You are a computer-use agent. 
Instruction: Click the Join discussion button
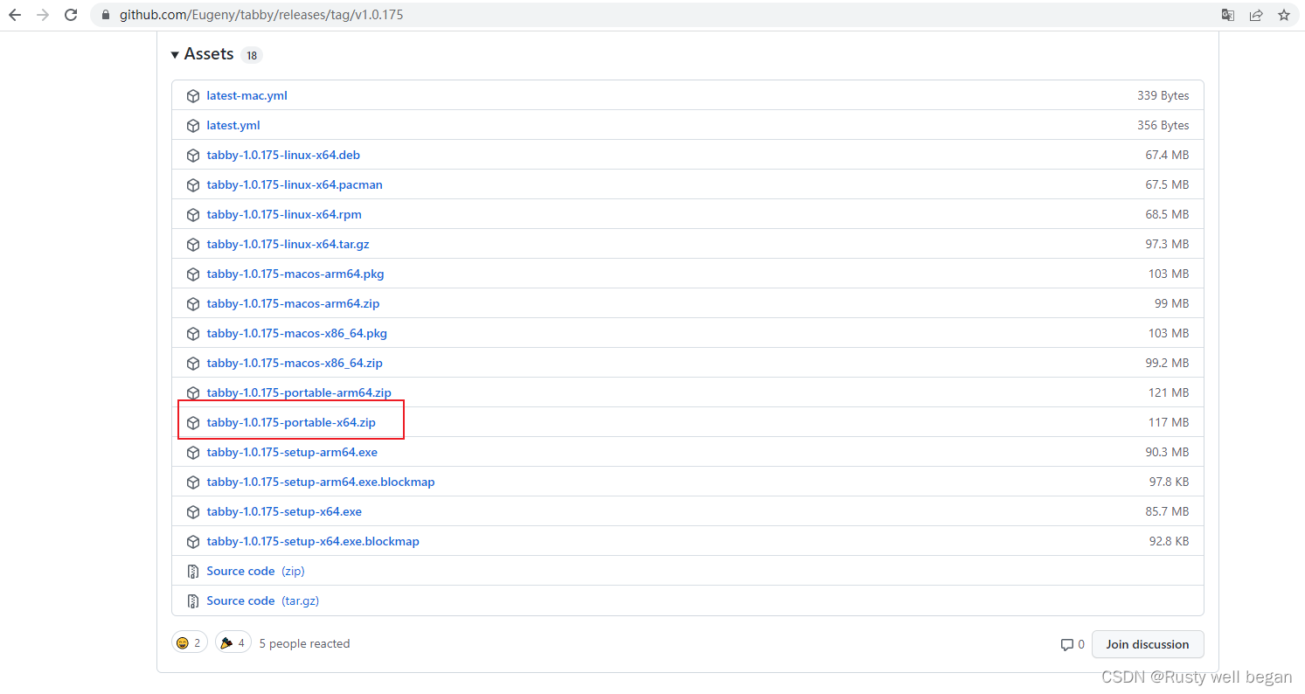tap(1148, 644)
